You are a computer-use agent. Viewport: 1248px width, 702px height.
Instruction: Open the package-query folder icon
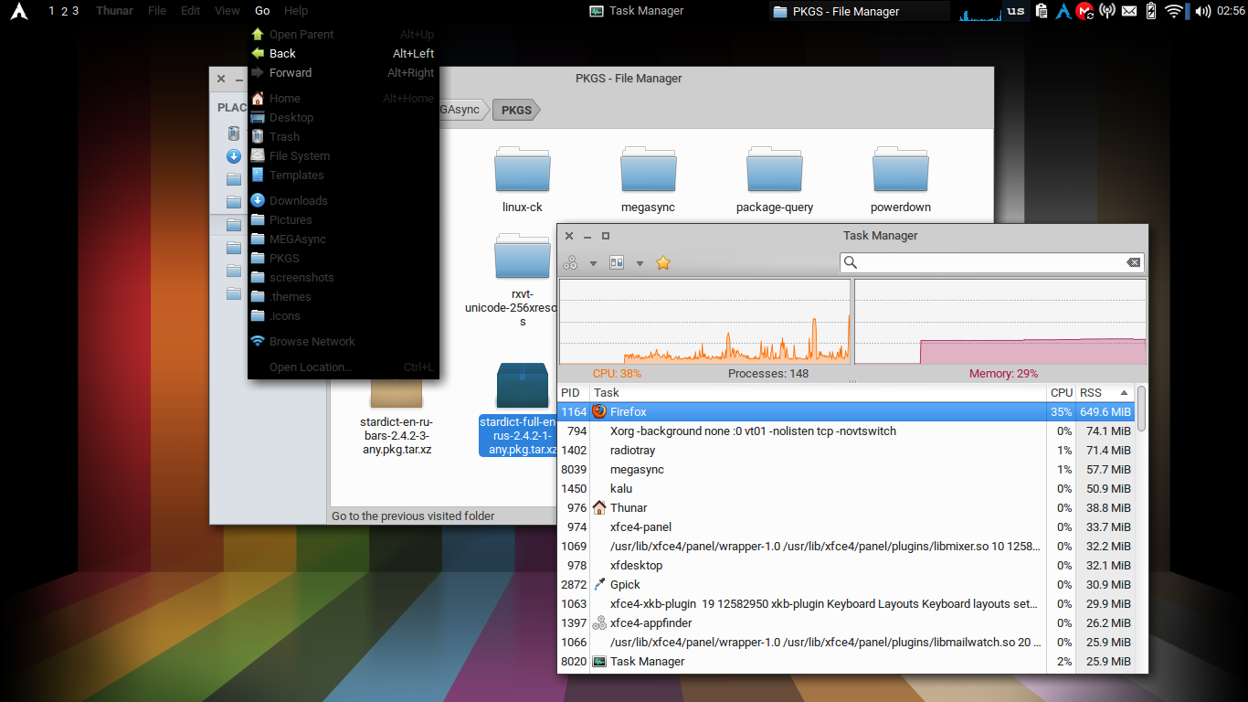point(775,169)
